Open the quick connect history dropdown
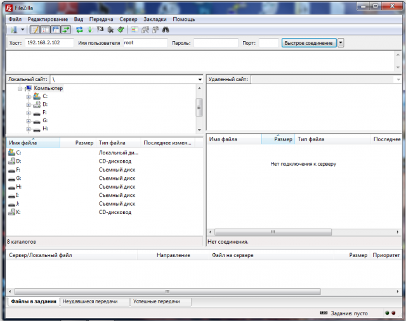The height and width of the screenshot is (321, 406). tap(341, 43)
